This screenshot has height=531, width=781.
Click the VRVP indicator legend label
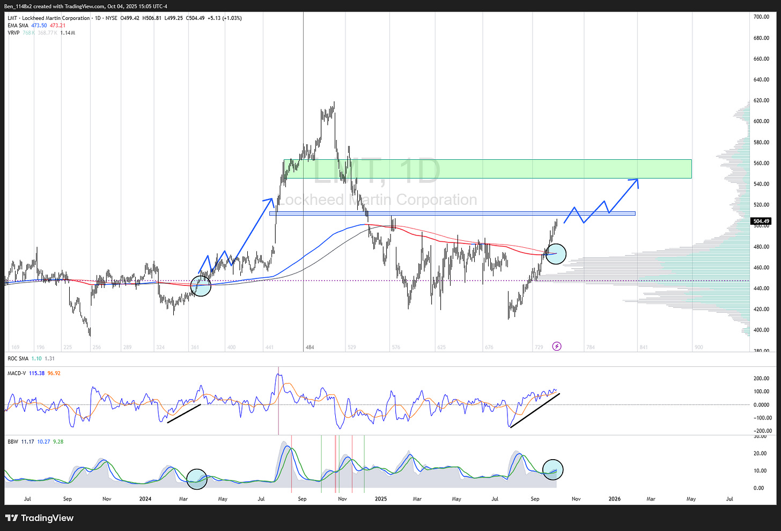tap(13, 33)
